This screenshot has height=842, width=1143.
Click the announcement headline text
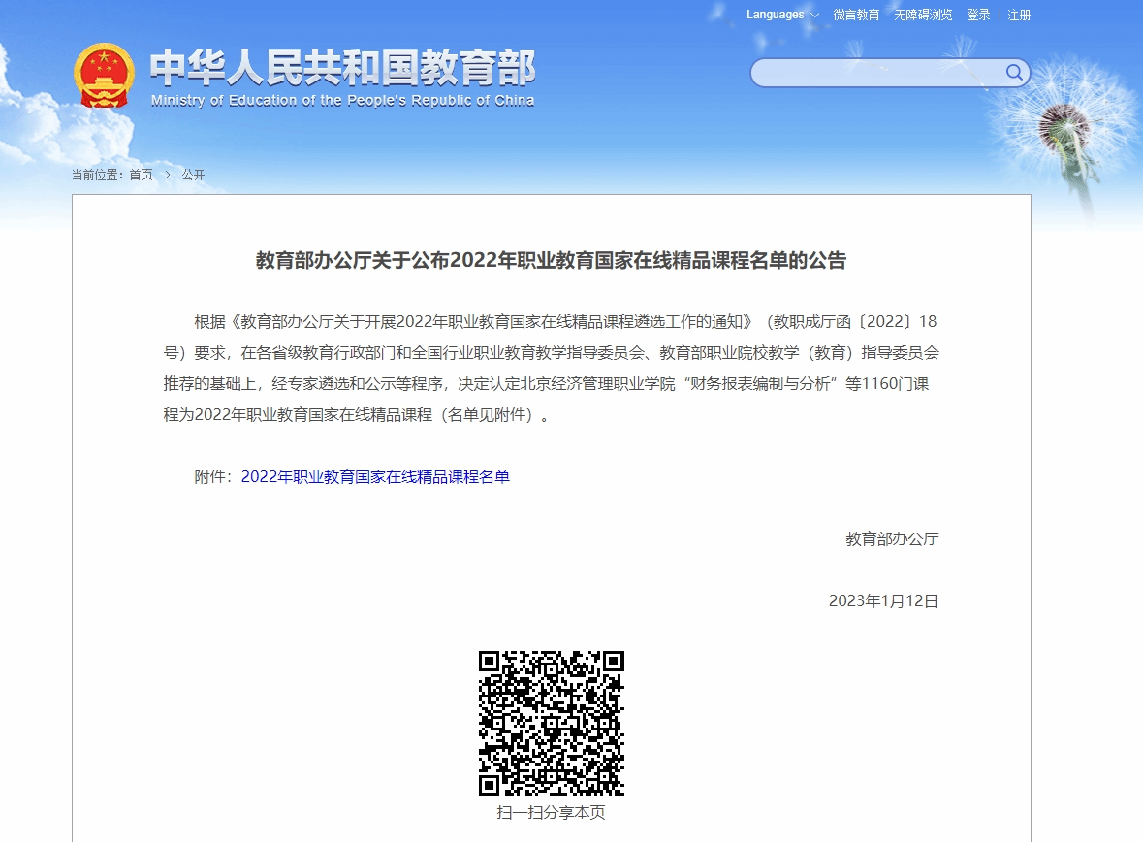tap(551, 260)
